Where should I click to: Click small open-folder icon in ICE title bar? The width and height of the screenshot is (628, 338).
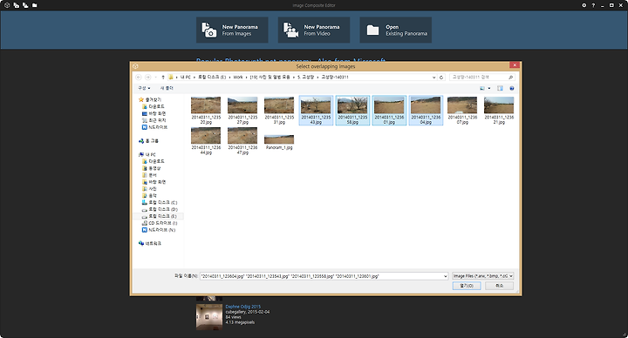click(34, 5)
